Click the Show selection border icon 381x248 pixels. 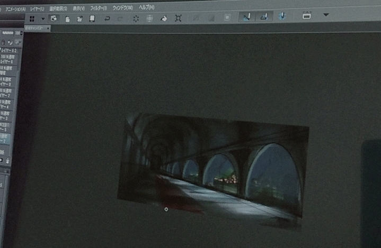click(x=227, y=17)
